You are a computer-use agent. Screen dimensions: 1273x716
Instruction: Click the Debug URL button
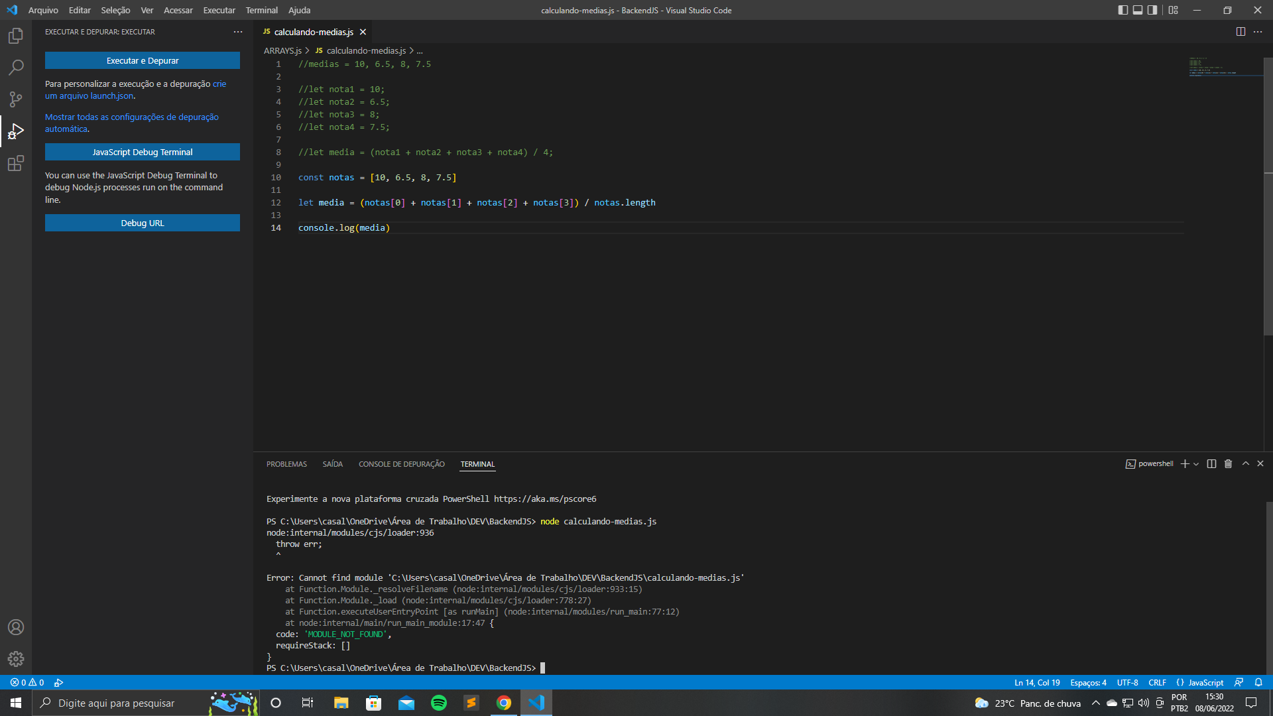143,223
